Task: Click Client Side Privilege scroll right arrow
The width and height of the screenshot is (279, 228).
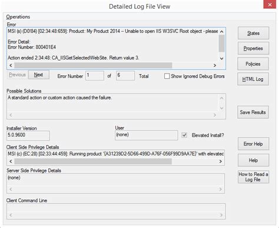Action: coord(221,162)
